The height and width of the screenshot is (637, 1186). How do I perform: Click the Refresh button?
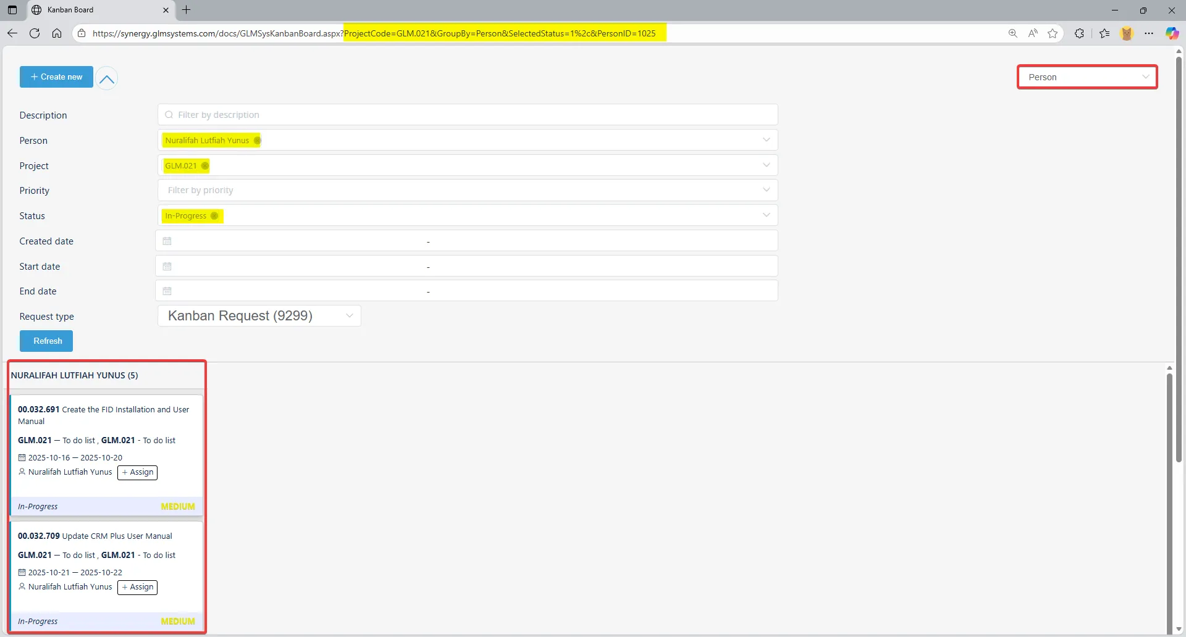[x=46, y=341]
